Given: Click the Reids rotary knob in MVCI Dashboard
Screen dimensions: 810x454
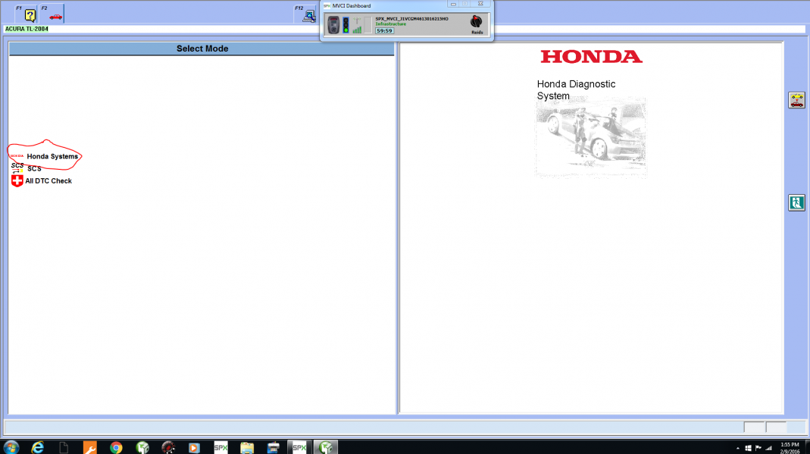Looking at the screenshot, I should tap(477, 22).
